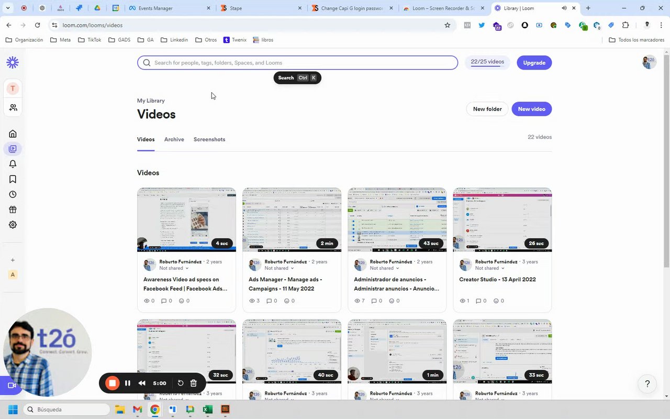The image size is (670, 419).
Task: Open the A workspace badge
Action: [x=13, y=274]
